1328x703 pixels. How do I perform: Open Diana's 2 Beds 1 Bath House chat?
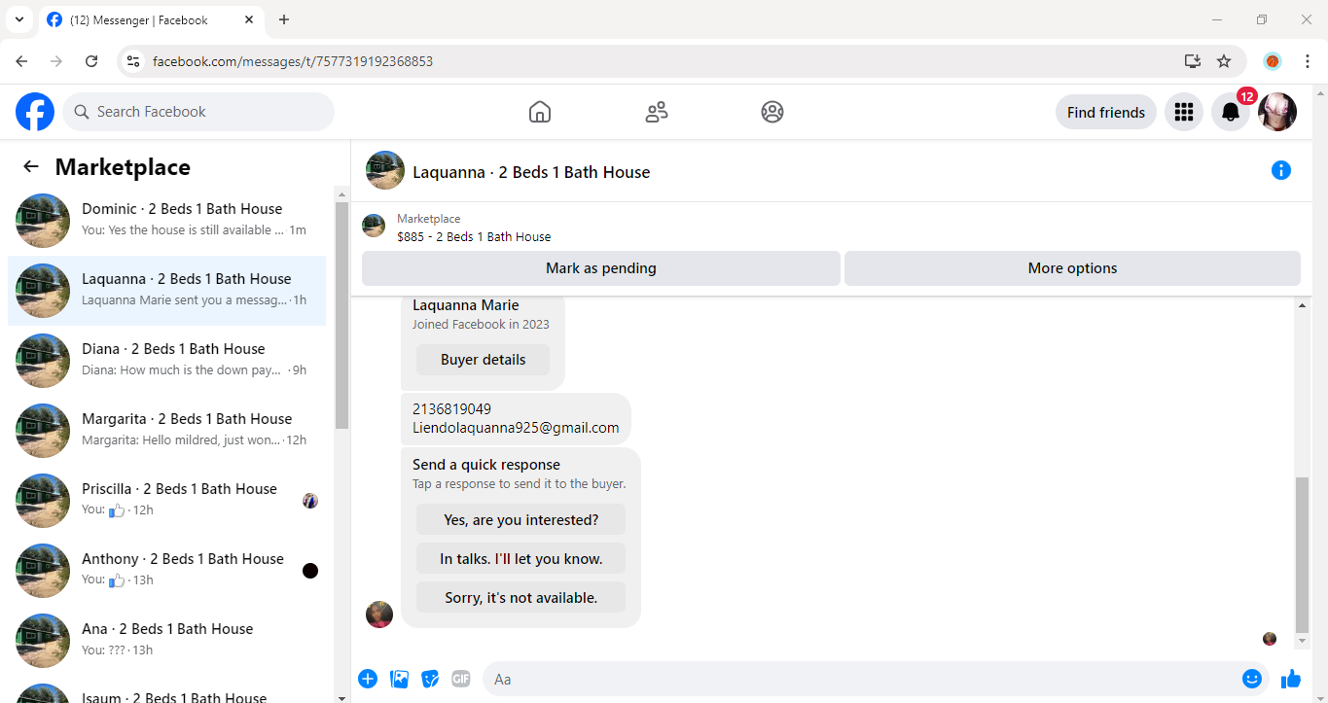tap(167, 361)
